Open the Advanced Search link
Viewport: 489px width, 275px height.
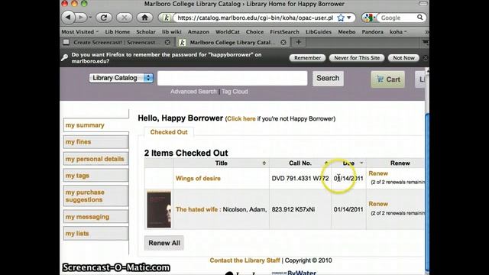click(193, 92)
